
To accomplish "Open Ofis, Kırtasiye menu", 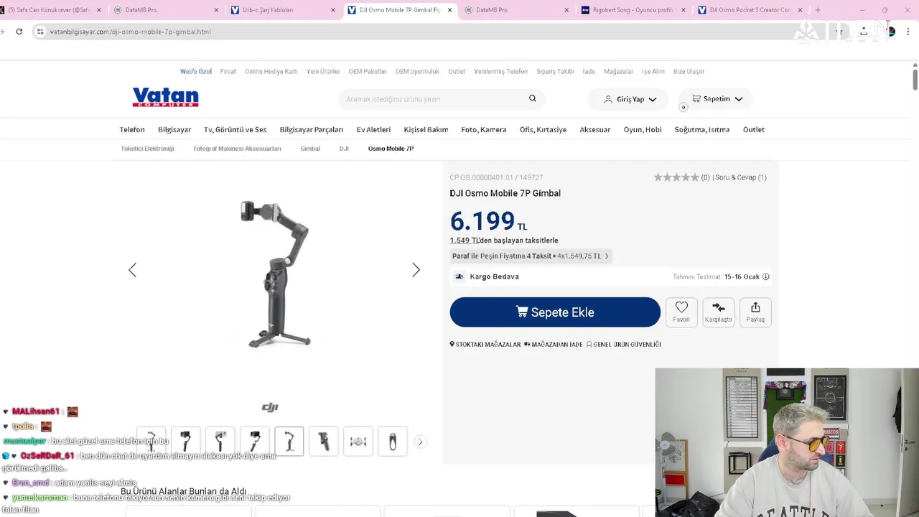I will [x=543, y=130].
